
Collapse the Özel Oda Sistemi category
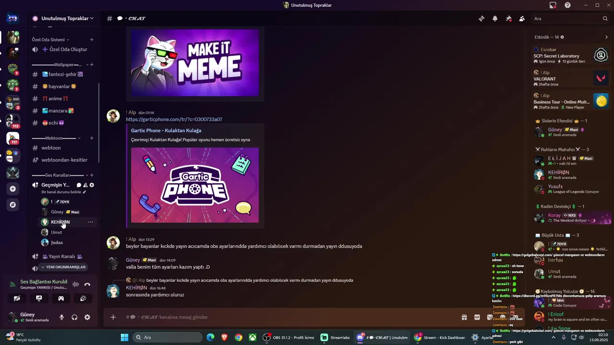click(50, 40)
